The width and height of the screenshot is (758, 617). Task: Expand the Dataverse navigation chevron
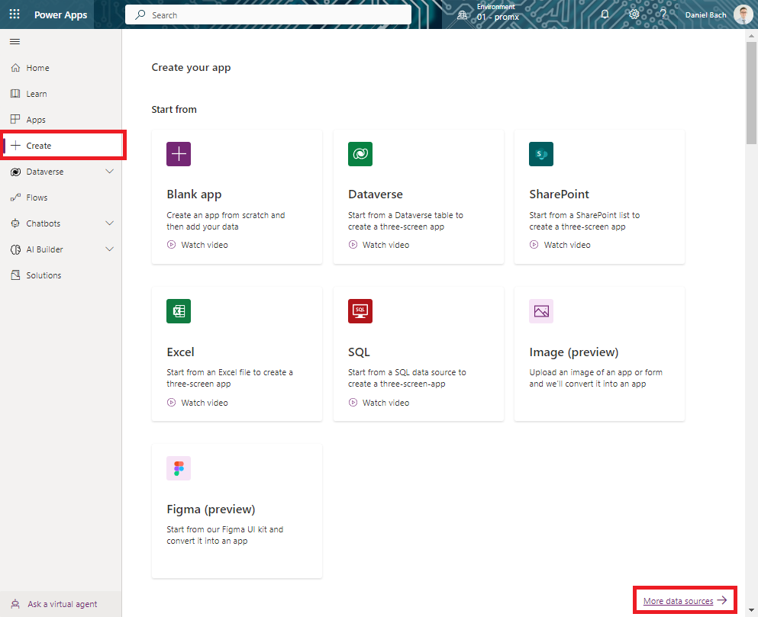[109, 172]
